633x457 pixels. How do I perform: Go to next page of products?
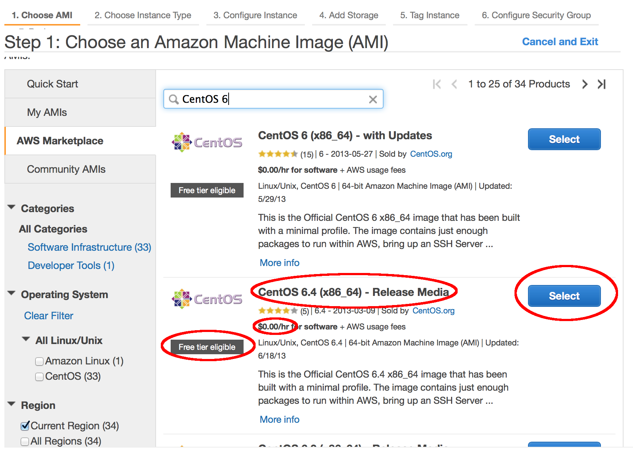click(585, 84)
